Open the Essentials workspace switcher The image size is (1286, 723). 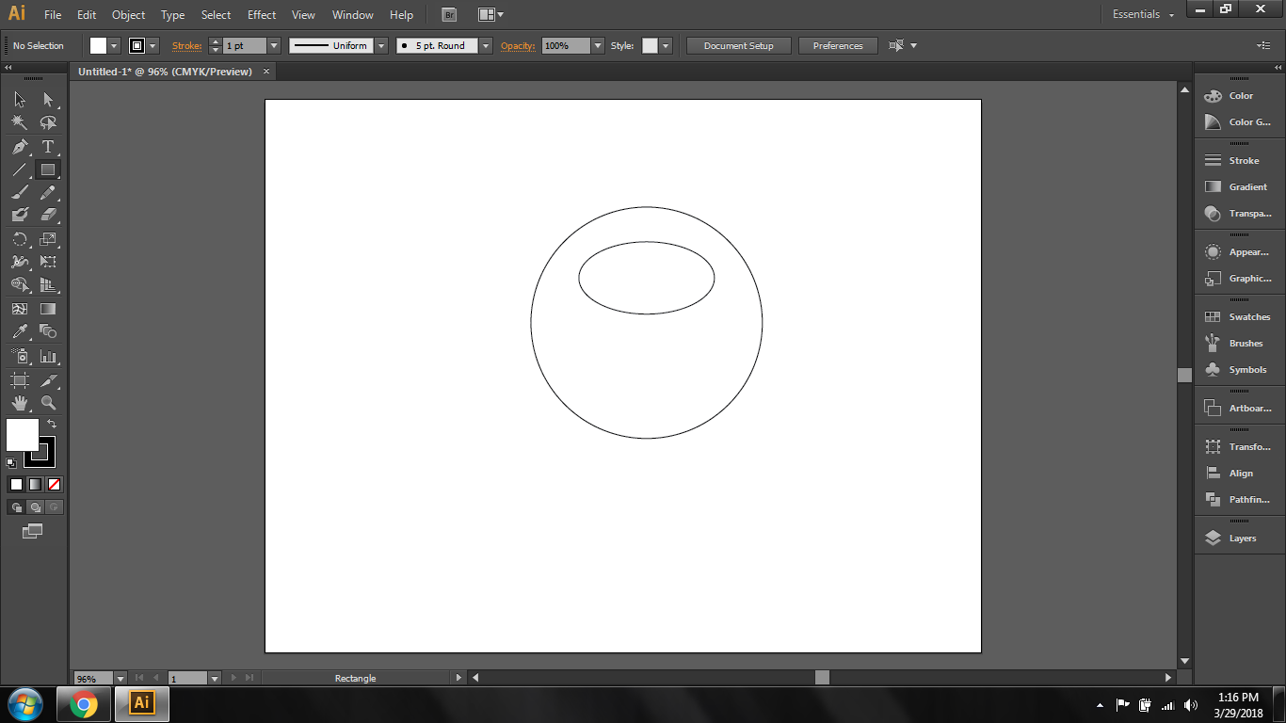(1143, 15)
